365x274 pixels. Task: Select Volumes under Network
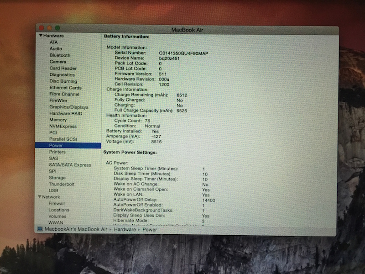point(57,216)
